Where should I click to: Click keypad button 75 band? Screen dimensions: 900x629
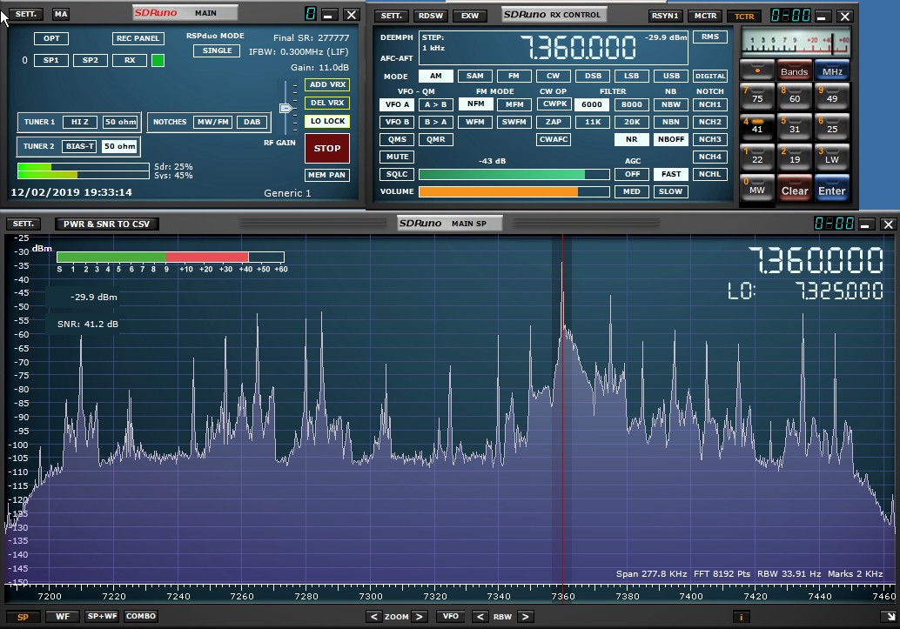pyautogui.click(x=757, y=96)
